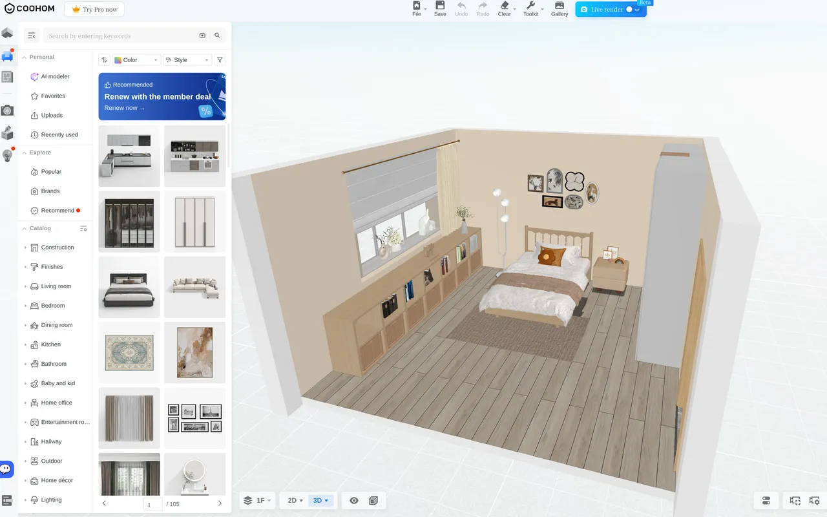The width and height of the screenshot is (827, 517).
Task: Open the 3D view dropdown
Action: tap(321, 500)
